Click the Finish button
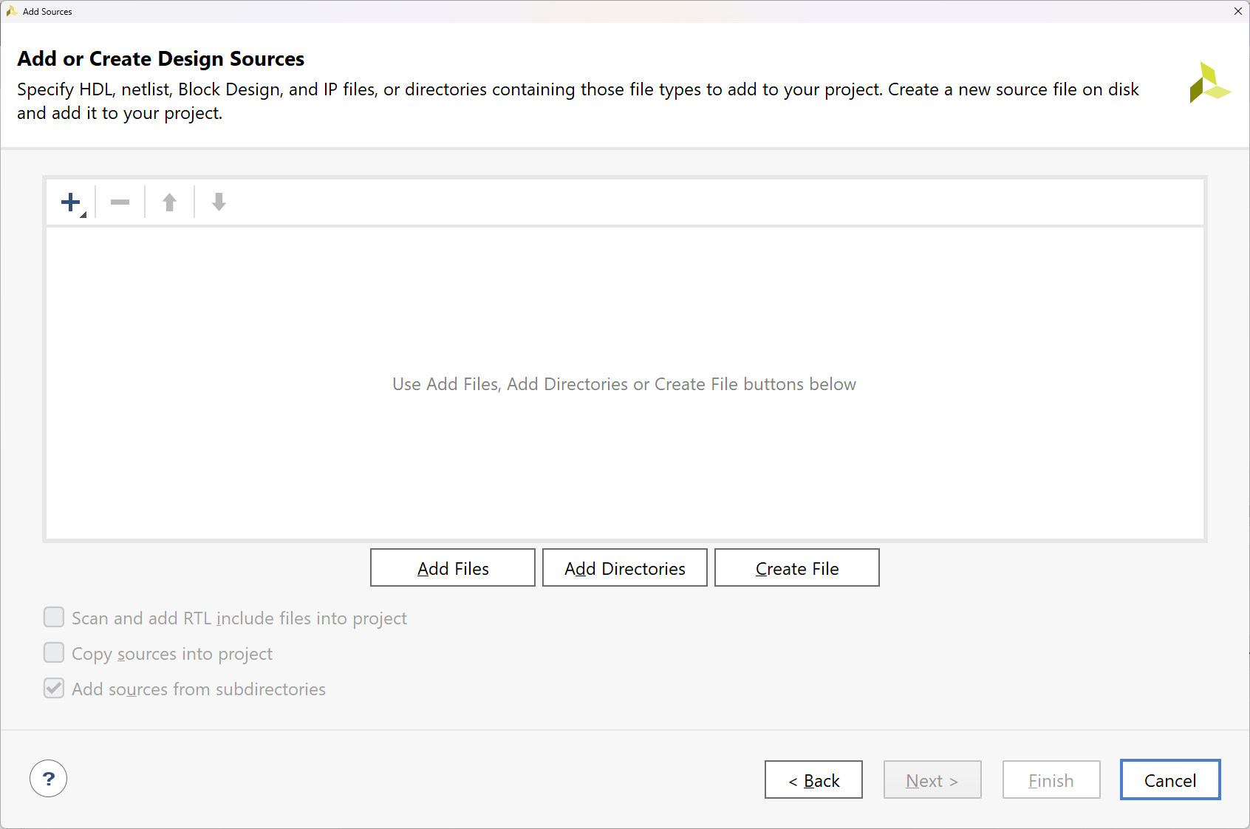Image resolution: width=1250 pixels, height=829 pixels. 1051,779
